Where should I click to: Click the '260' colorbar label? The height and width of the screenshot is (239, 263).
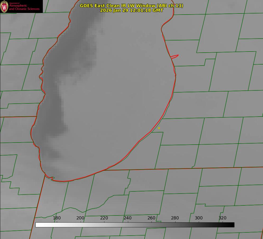click(x=151, y=218)
